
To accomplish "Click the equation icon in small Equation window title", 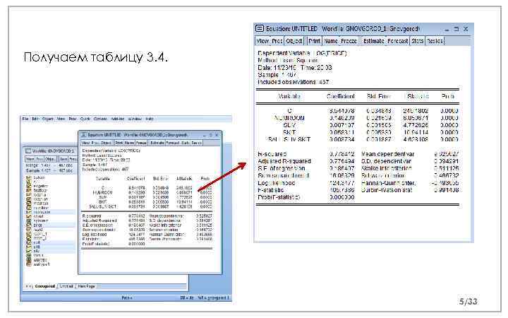I will point(83,135).
